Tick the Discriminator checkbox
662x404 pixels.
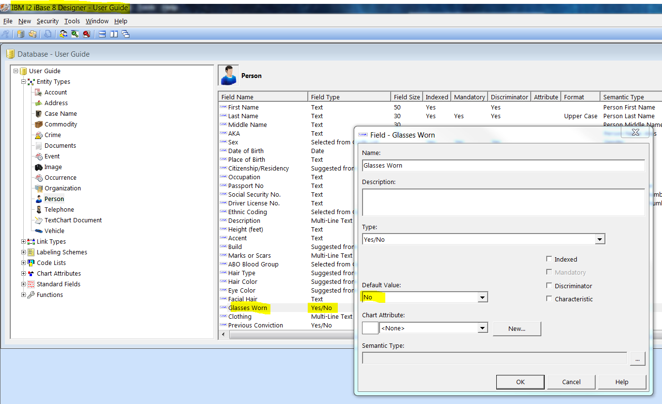coord(549,286)
